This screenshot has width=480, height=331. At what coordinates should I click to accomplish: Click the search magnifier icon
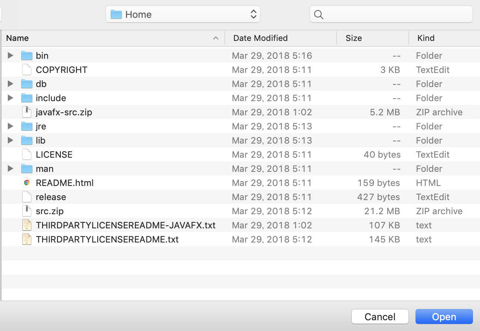[319, 15]
